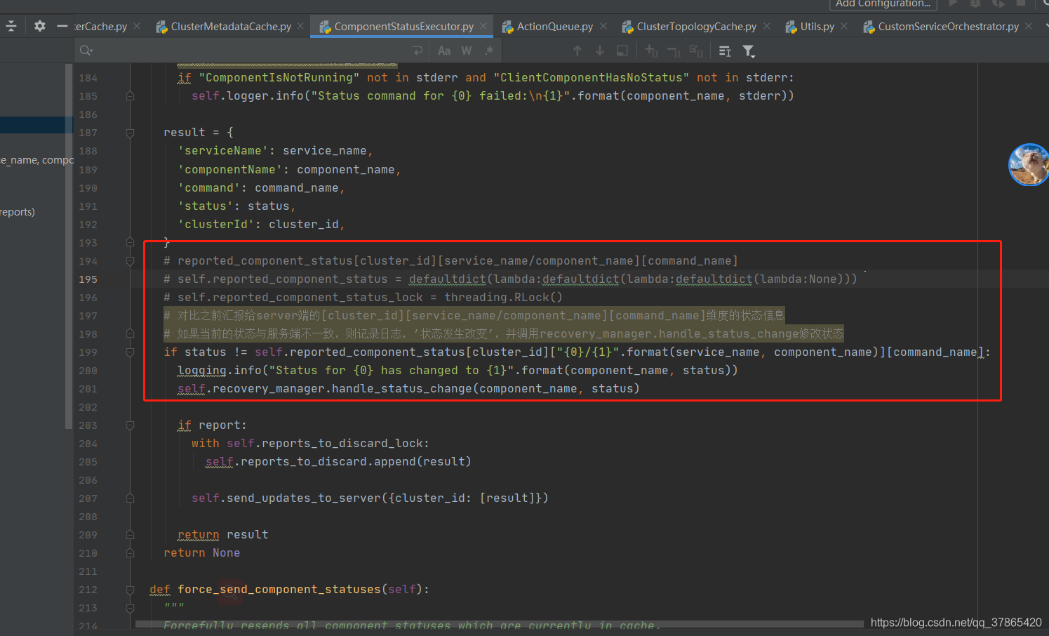Close the ComponentStatusExecutor.py tab

pos(483,26)
